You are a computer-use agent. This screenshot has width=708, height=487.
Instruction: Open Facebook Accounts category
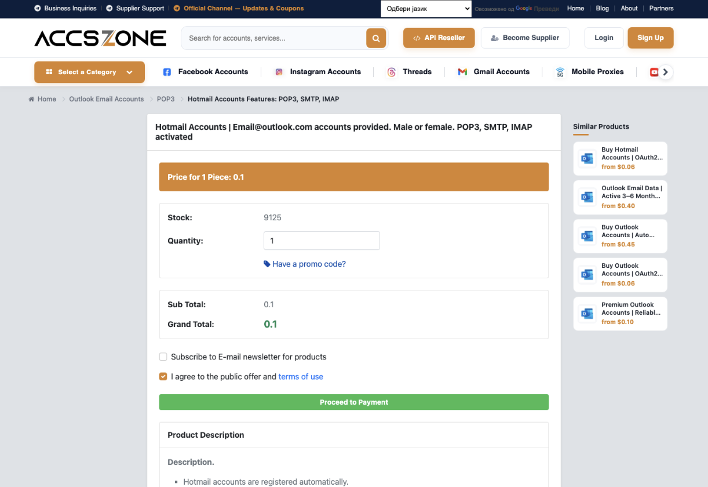coord(213,72)
